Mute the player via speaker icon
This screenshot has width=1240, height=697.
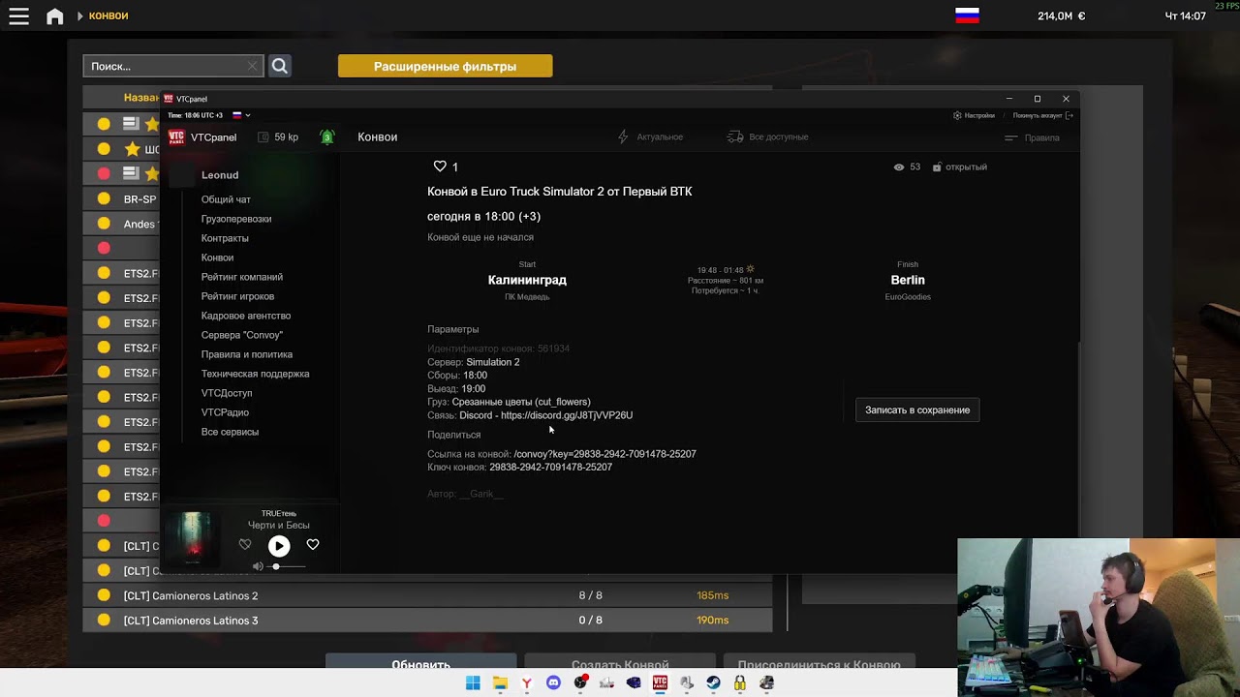258,566
